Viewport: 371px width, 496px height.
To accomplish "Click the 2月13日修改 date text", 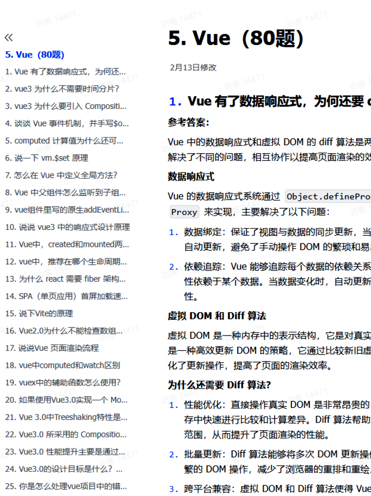I will [193, 68].
